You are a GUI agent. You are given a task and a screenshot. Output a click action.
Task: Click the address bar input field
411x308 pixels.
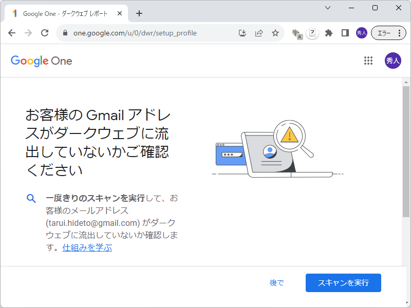coord(144,32)
